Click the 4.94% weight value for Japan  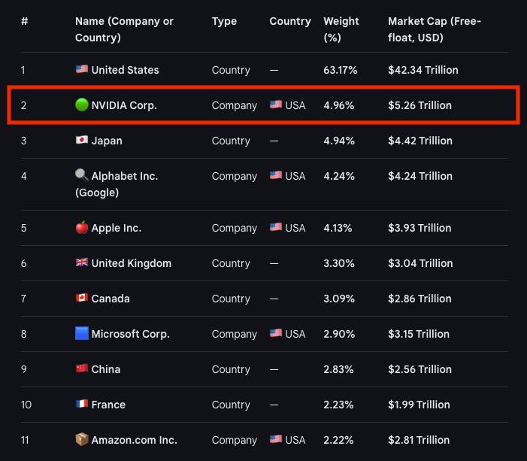point(338,141)
